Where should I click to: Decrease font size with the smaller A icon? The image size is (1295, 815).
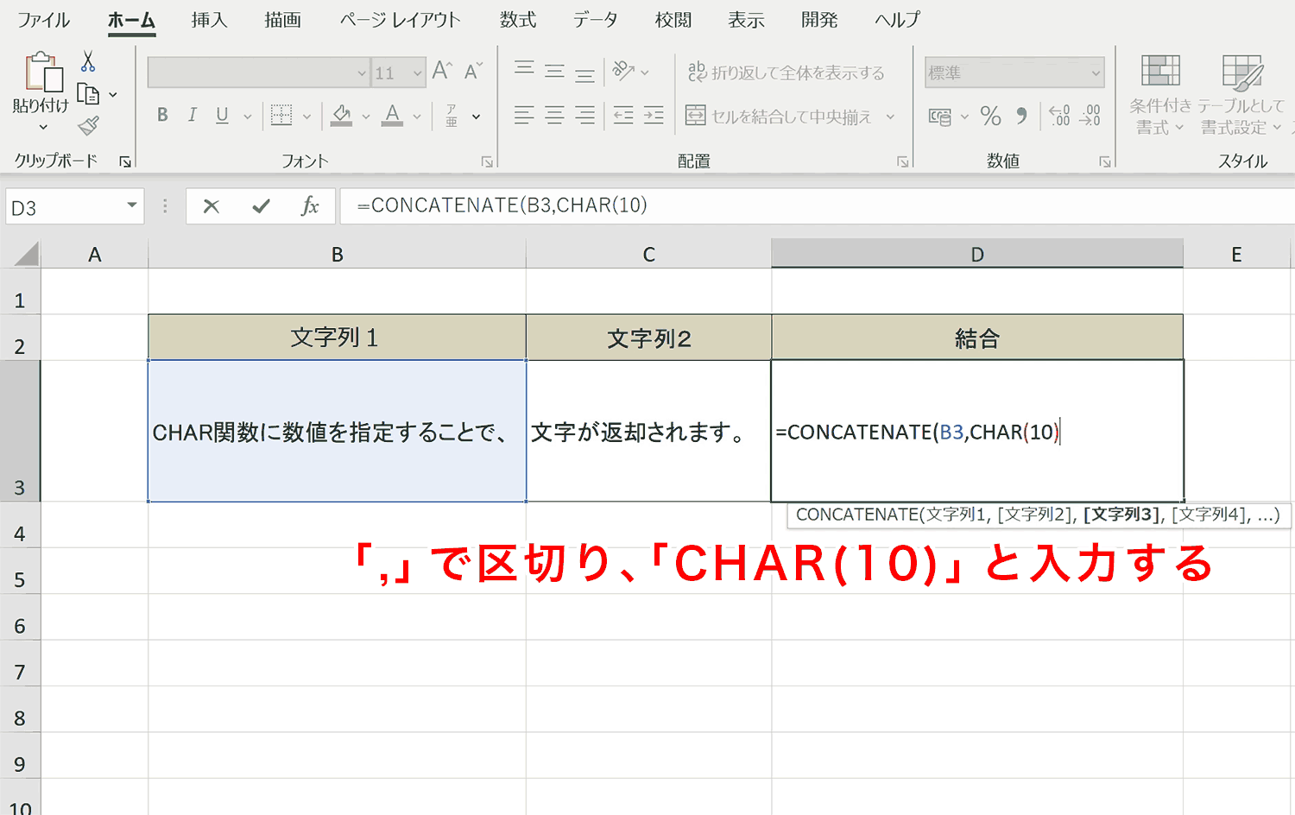[473, 71]
